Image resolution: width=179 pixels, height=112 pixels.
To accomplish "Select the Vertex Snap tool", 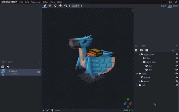I will [x=66, y=6].
